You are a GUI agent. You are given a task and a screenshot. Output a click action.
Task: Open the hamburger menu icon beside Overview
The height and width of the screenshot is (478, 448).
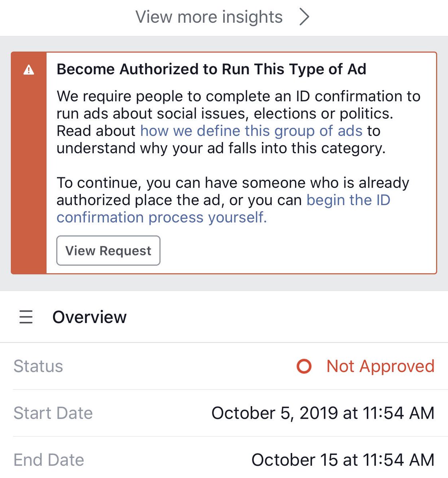26,317
